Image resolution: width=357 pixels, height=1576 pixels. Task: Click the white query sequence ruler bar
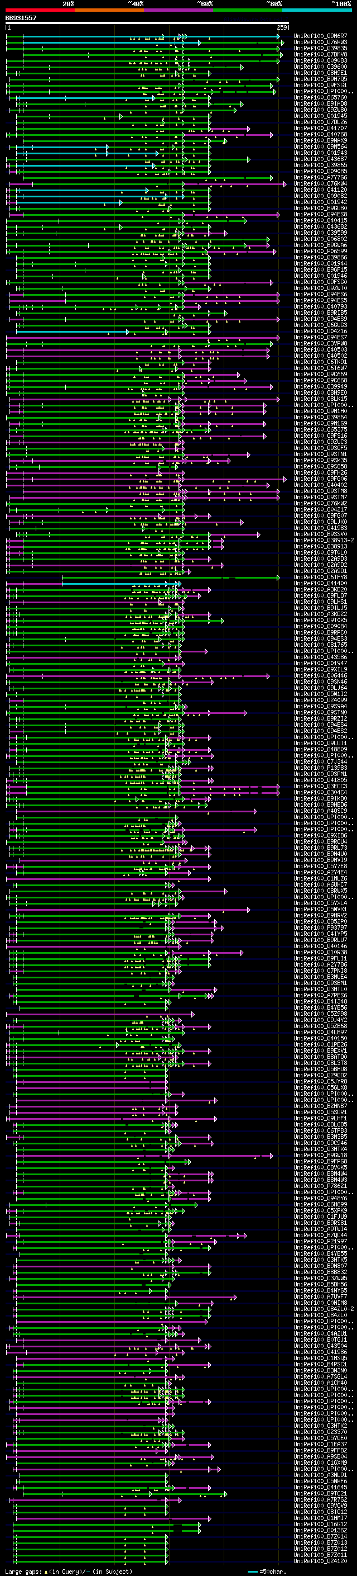147,22
